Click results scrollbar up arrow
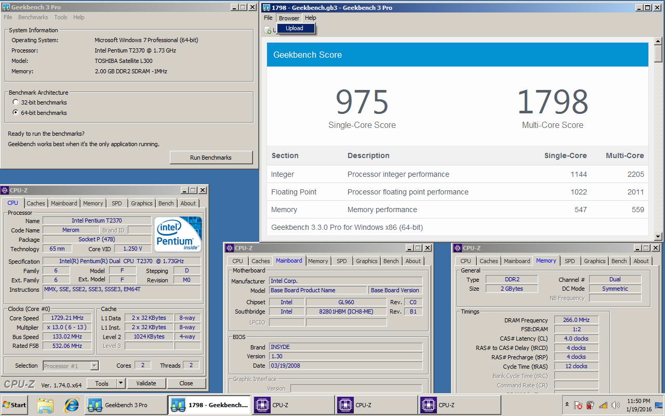665x416 pixels. click(658, 41)
